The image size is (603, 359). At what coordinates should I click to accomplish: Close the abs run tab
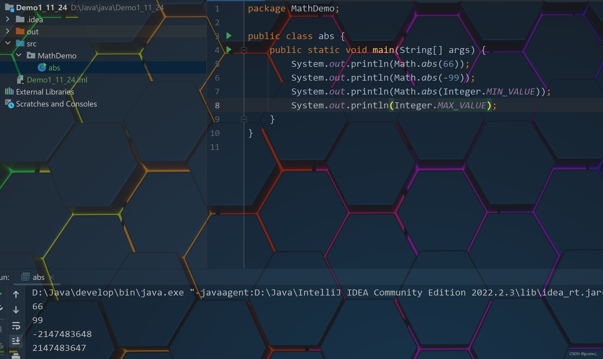[x=52, y=277]
